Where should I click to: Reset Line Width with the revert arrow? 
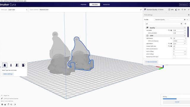click(169, 30)
